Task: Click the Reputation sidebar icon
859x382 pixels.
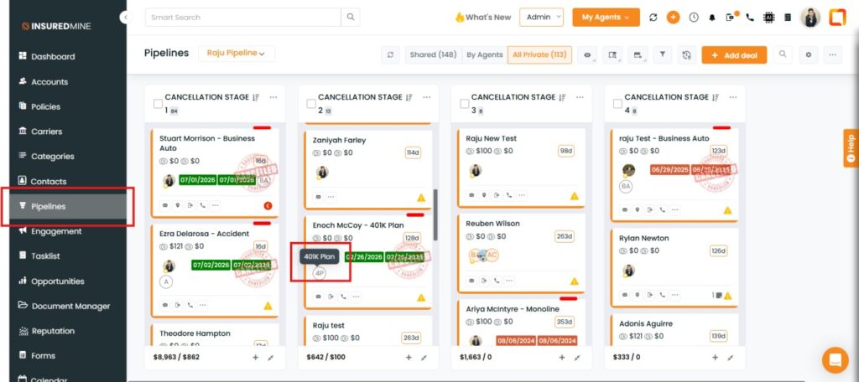Action: (23, 331)
